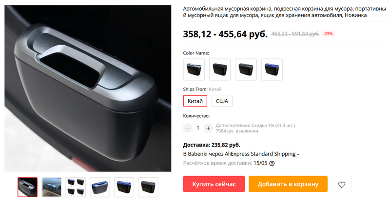Select США as shipping origin
The image size is (390, 199).
tap(222, 101)
